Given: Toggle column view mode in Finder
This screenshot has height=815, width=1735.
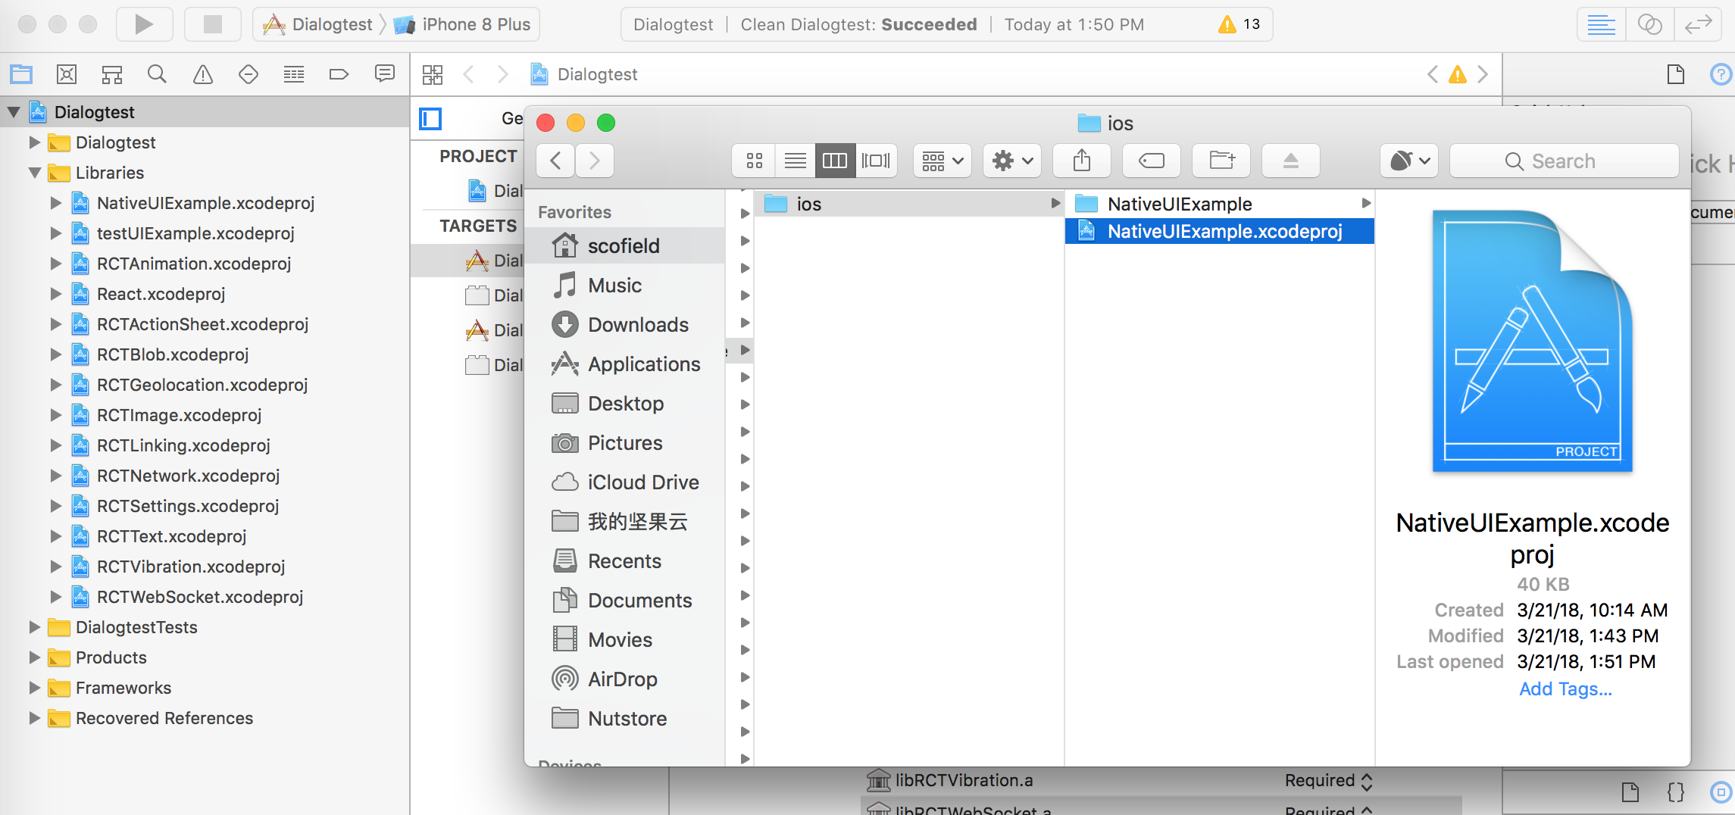Looking at the screenshot, I should [835, 160].
